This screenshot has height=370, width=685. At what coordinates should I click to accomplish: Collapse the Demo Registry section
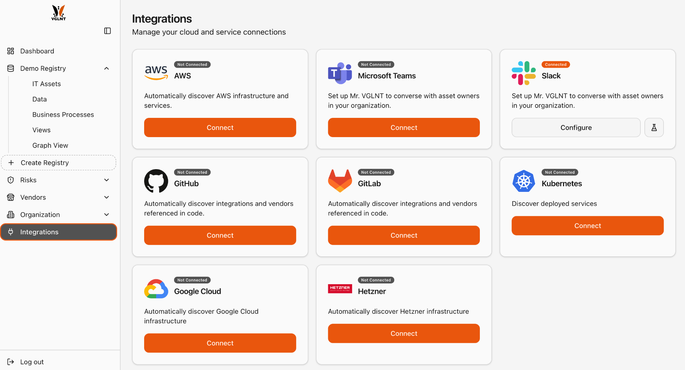106,68
